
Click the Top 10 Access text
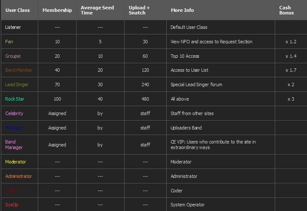(185, 56)
